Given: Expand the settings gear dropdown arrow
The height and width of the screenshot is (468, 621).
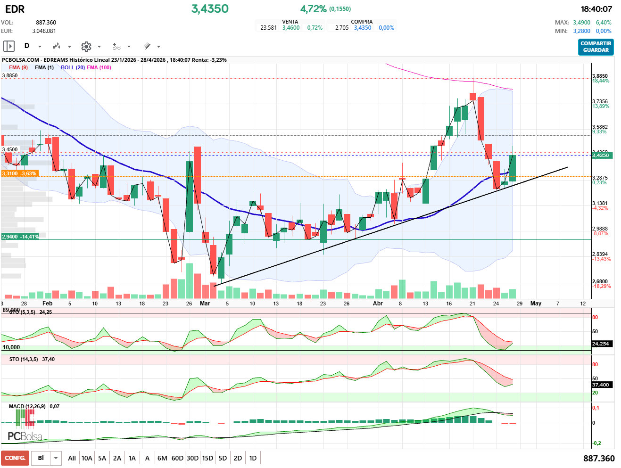Looking at the screenshot, I should point(99,47).
